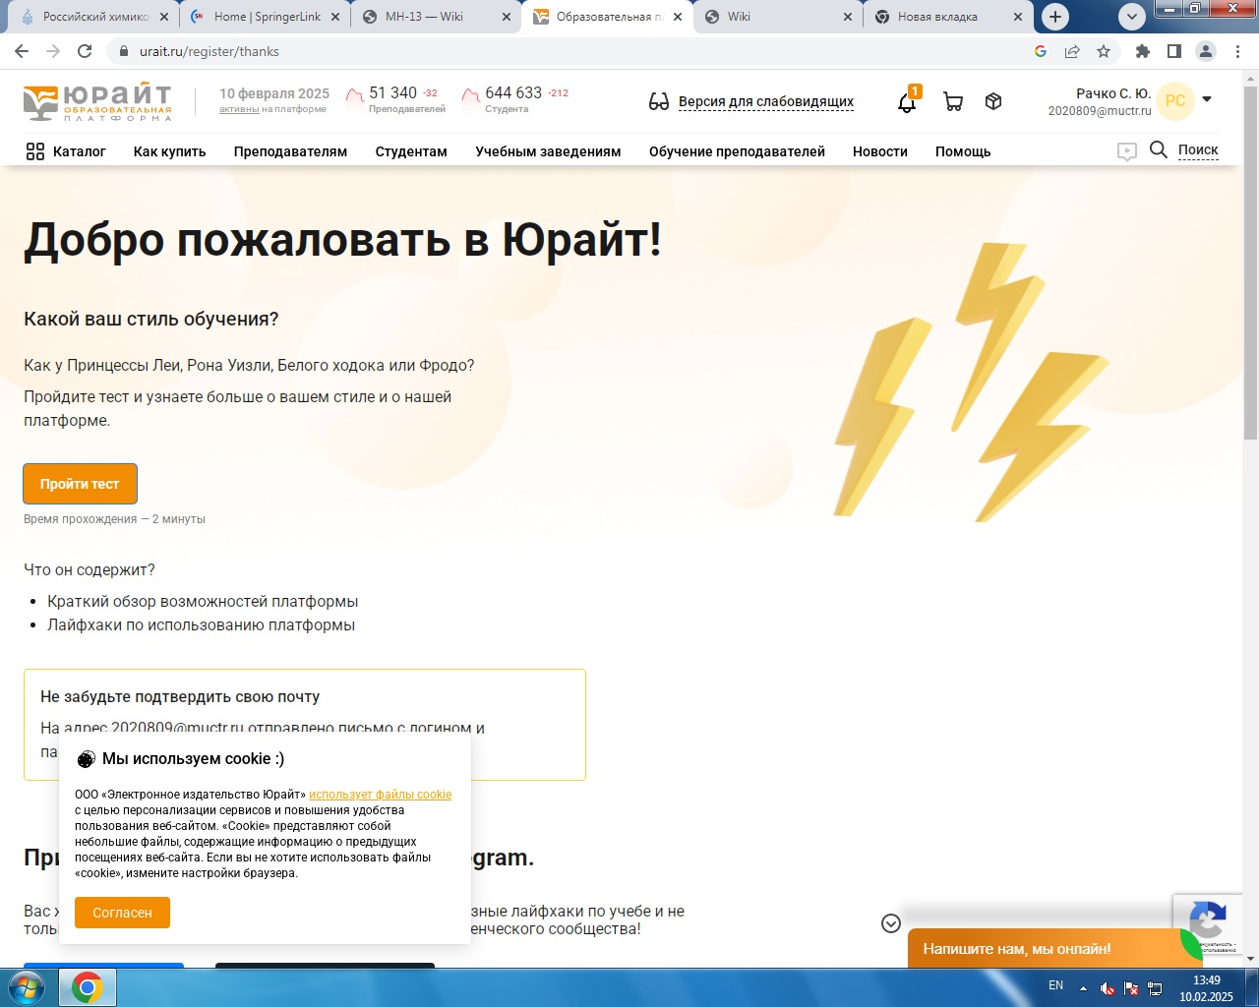Screen dimensions: 1259x1007
Task: Click the 644 633 Студента counter
Action: tap(515, 99)
